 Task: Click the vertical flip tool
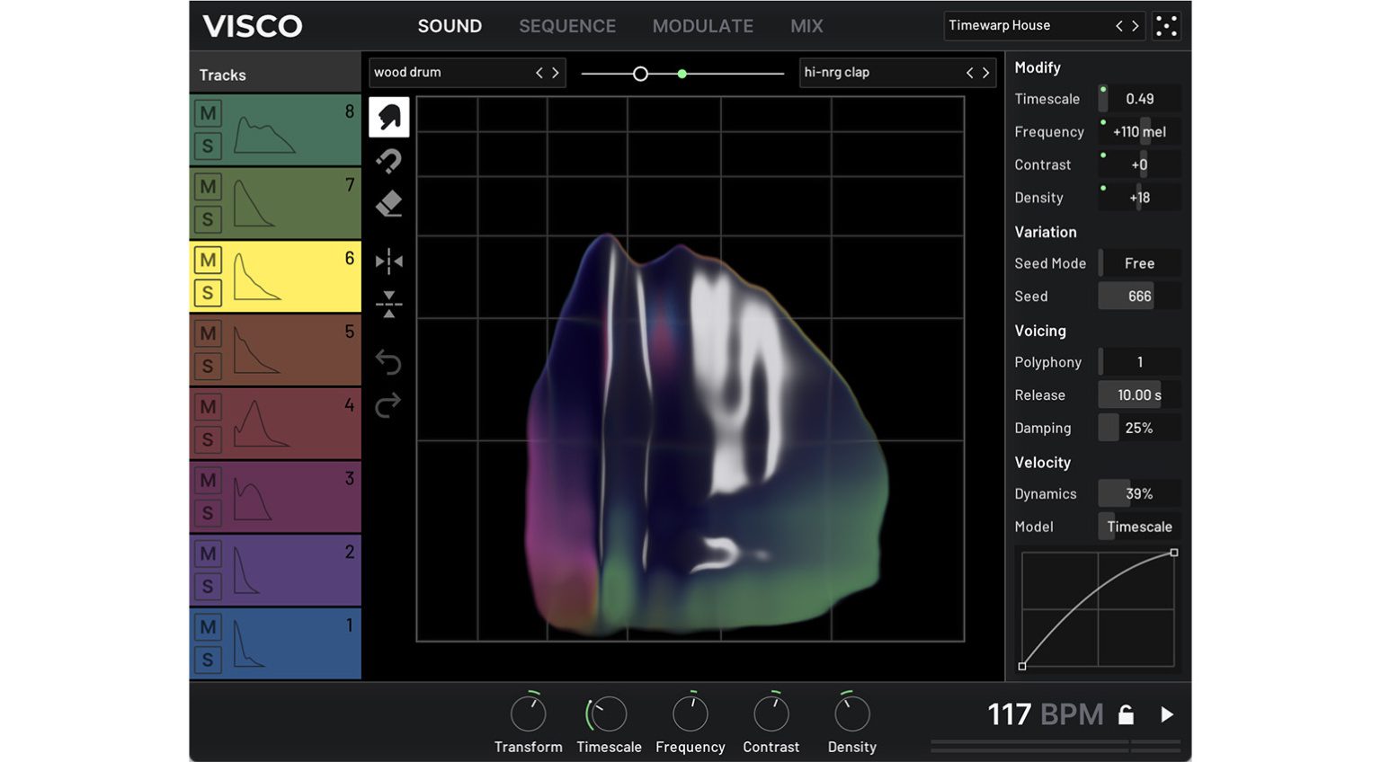(x=388, y=305)
